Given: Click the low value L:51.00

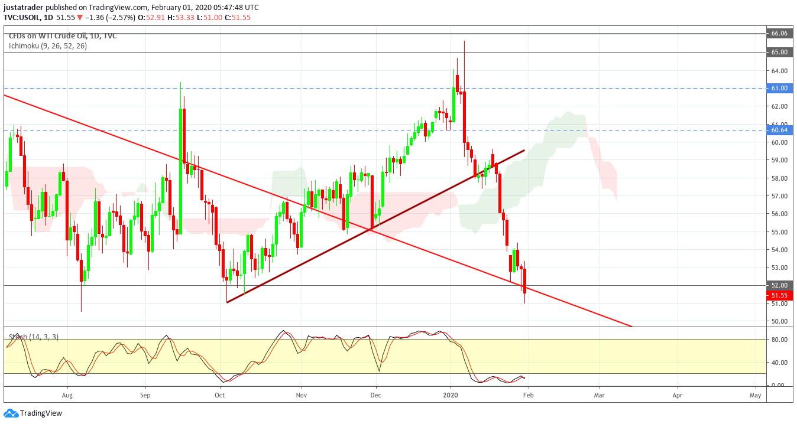Looking at the screenshot, I should [x=208, y=18].
